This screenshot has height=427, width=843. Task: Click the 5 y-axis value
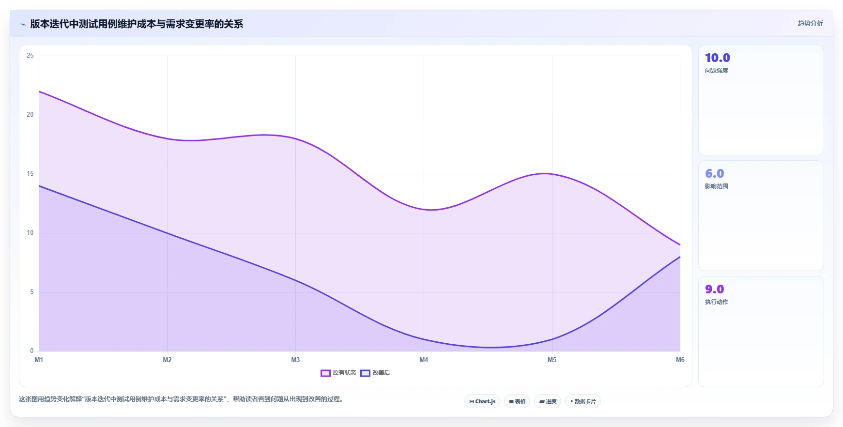[32, 292]
